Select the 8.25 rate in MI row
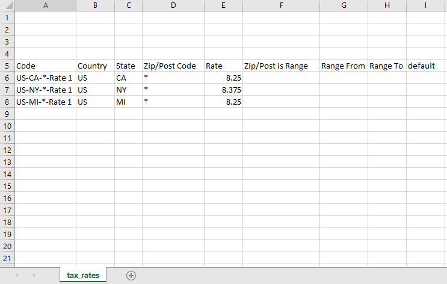 point(224,102)
